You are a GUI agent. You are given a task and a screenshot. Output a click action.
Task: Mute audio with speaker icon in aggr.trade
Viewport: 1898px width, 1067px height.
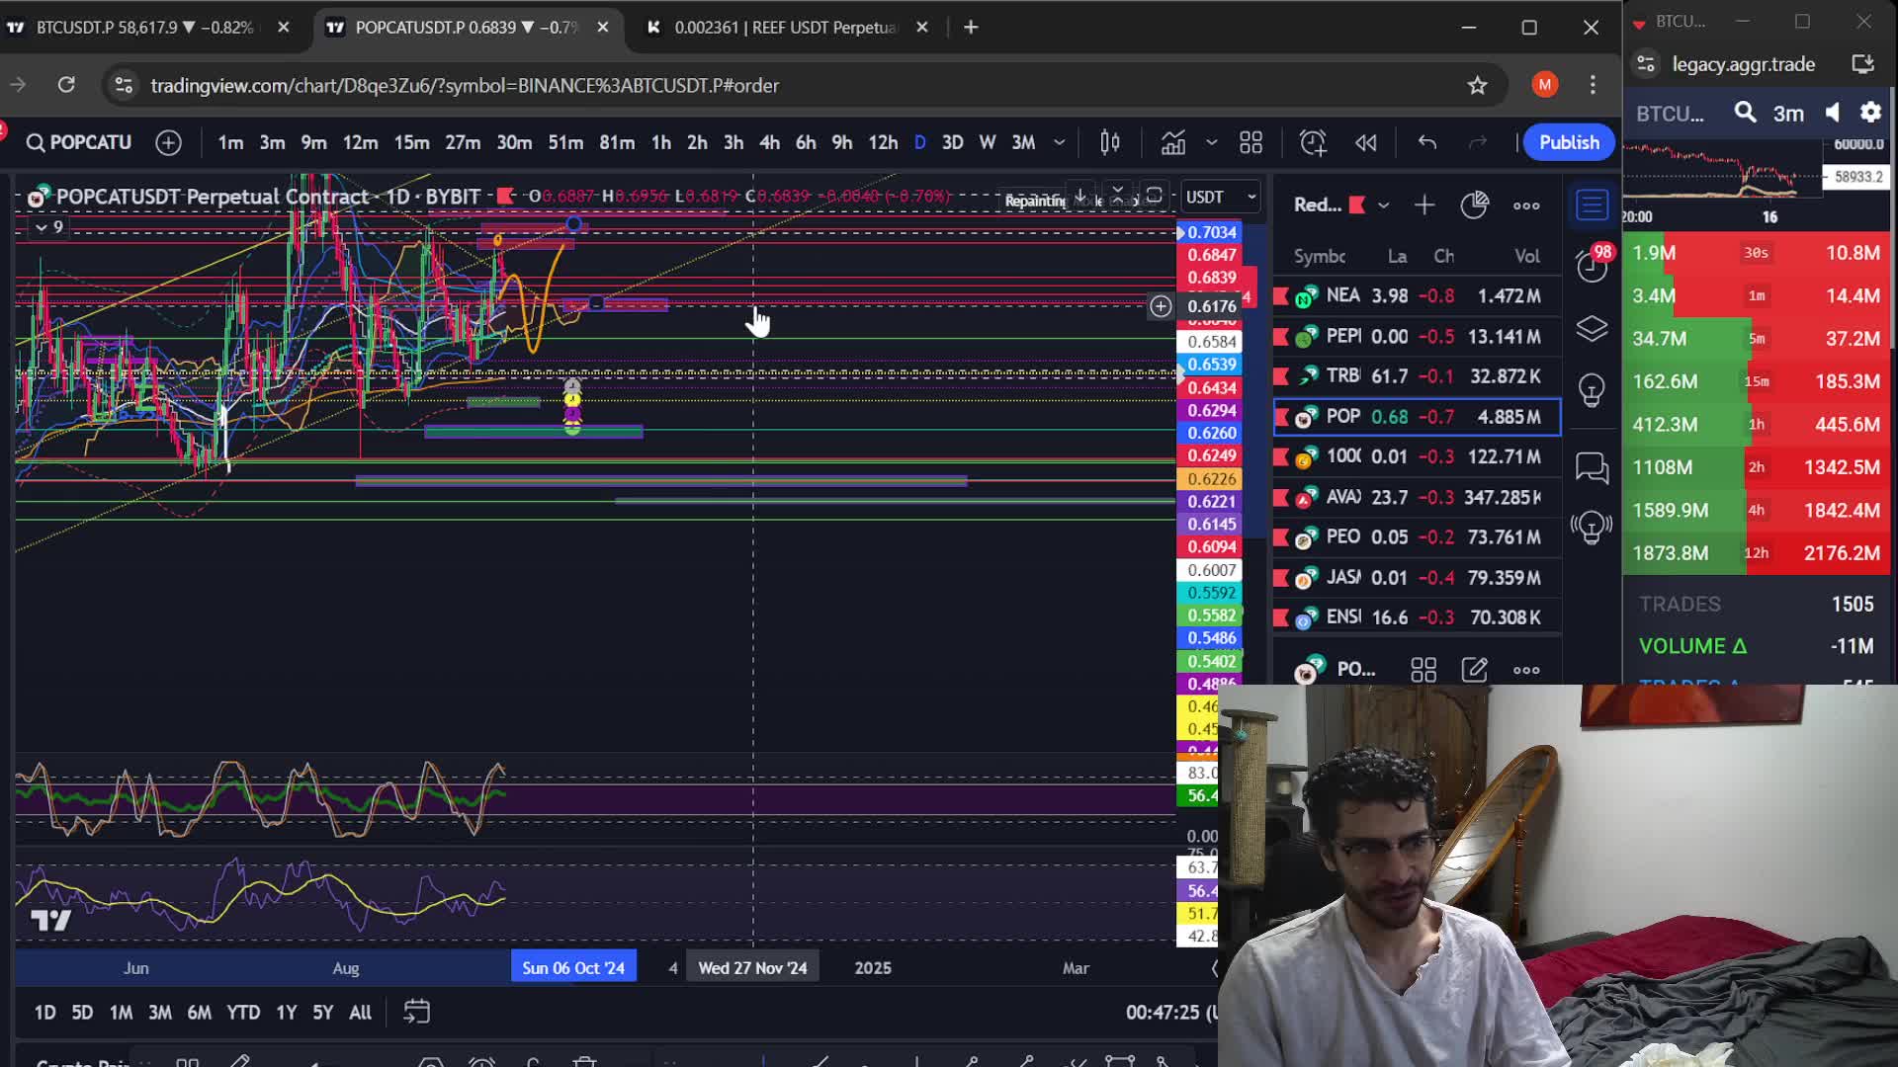tap(1833, 113)
